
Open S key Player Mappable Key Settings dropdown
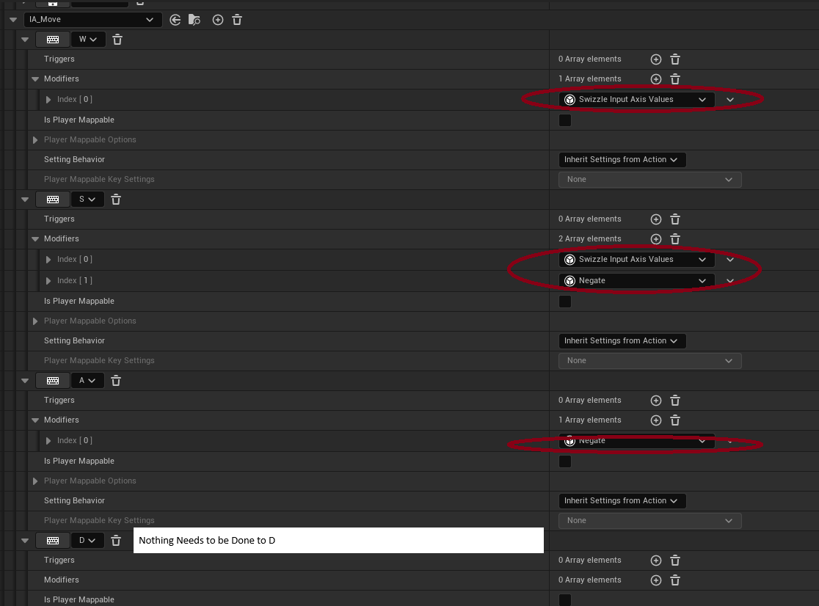649,361
